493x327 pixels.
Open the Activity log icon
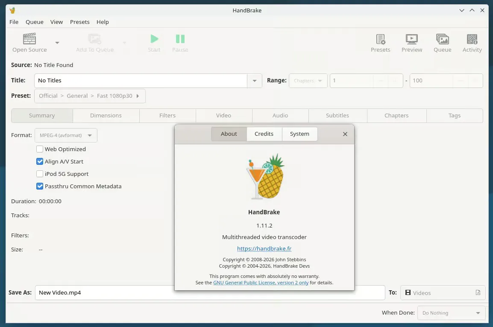tap(472, 39)
